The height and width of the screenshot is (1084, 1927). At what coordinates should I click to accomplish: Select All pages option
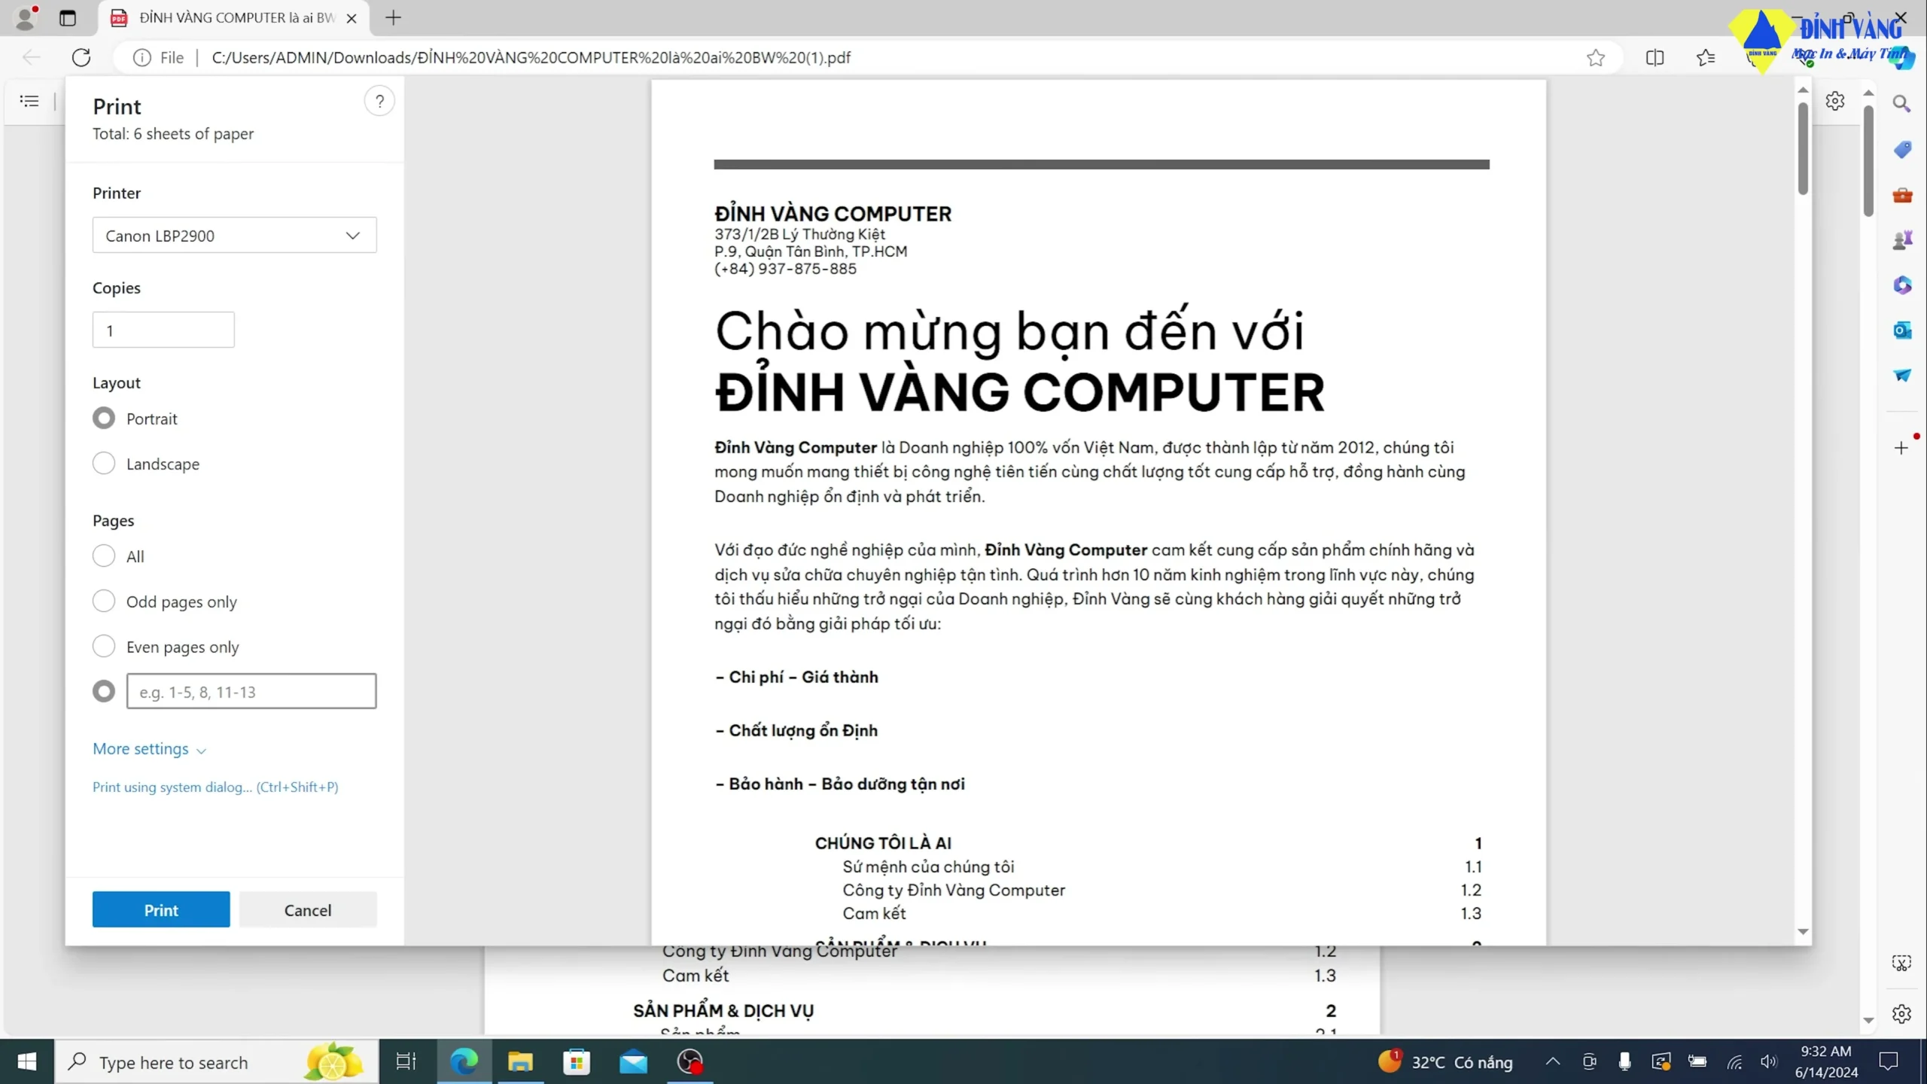(x=104, y=556)
